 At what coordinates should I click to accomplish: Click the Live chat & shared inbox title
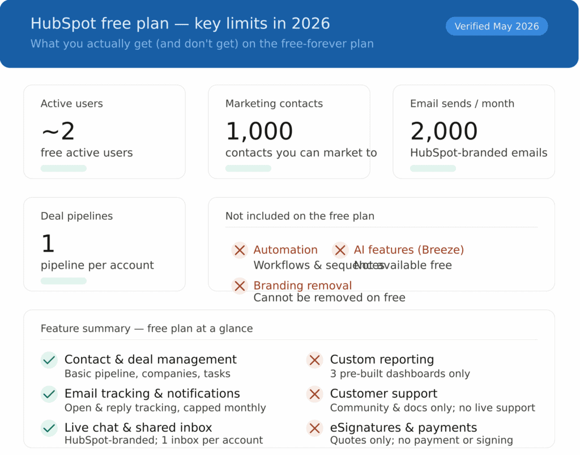[138, 428]
